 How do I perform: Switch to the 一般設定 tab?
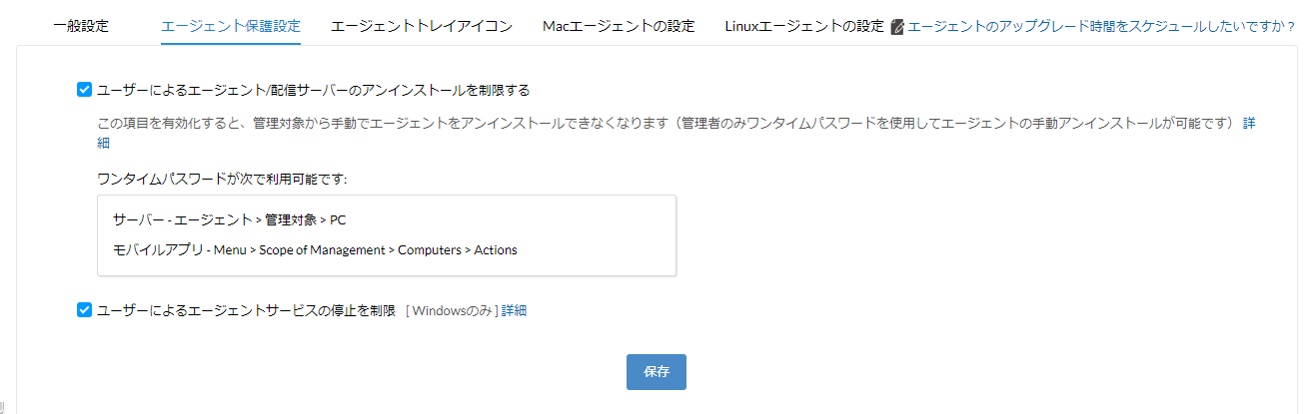[x=81, y=26]
